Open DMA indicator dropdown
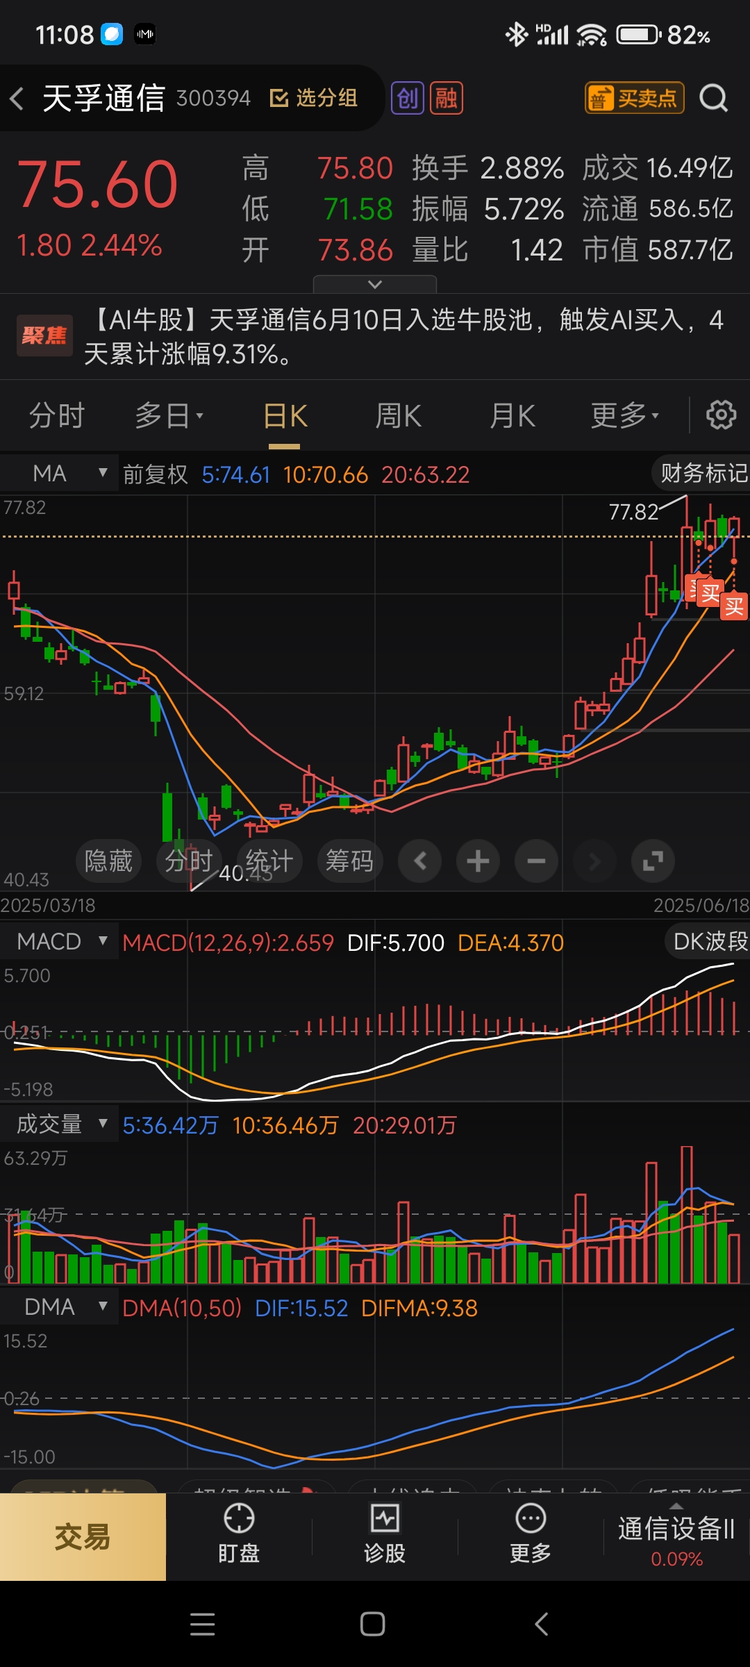This screenshot has width=750, height=1667. click(59, 1307)
